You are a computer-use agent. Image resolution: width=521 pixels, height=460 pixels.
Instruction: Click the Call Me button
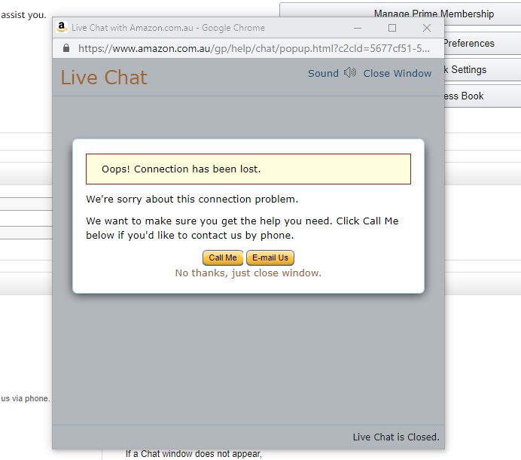223,257
